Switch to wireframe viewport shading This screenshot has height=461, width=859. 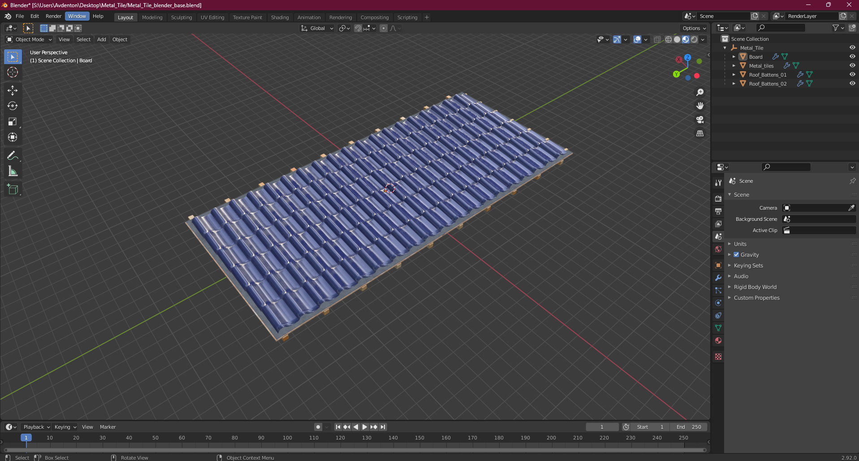pyautogui.click(x=669, y=39)
